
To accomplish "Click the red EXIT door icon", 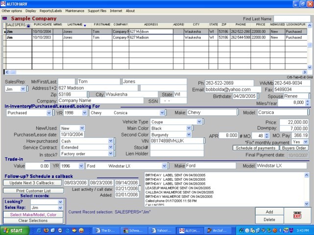I will coord(297,215).
